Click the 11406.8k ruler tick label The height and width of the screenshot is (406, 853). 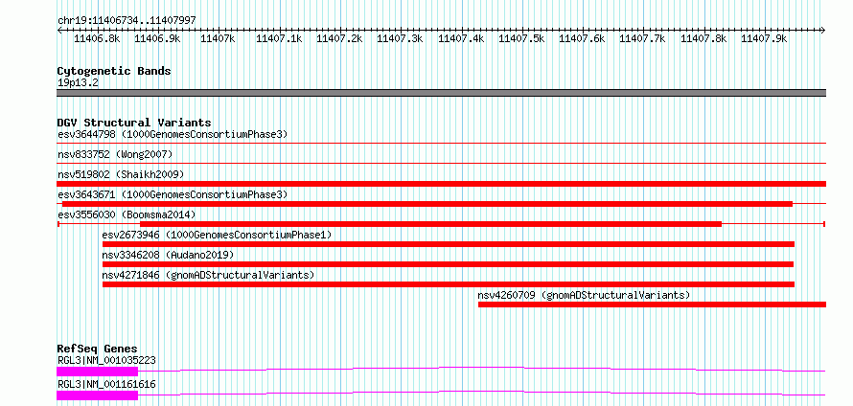(x=97, y=38)
